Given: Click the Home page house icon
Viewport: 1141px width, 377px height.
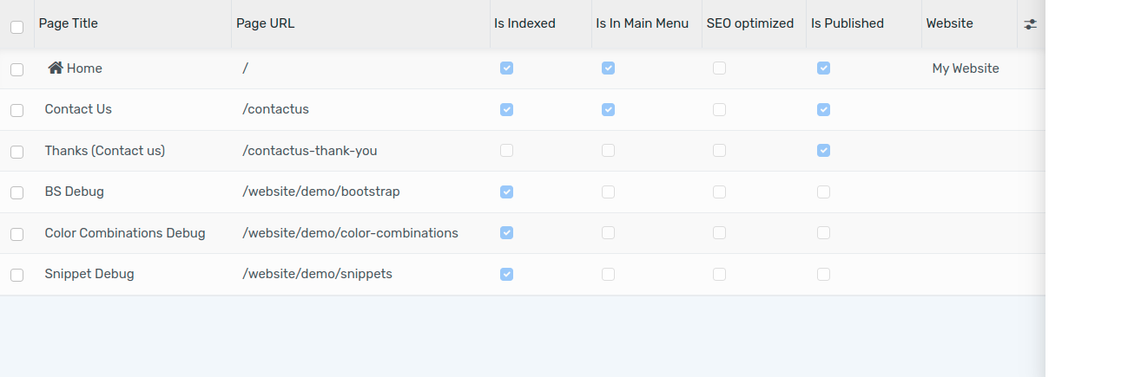Looking at the screenshot, I should (x=56, y=68).
